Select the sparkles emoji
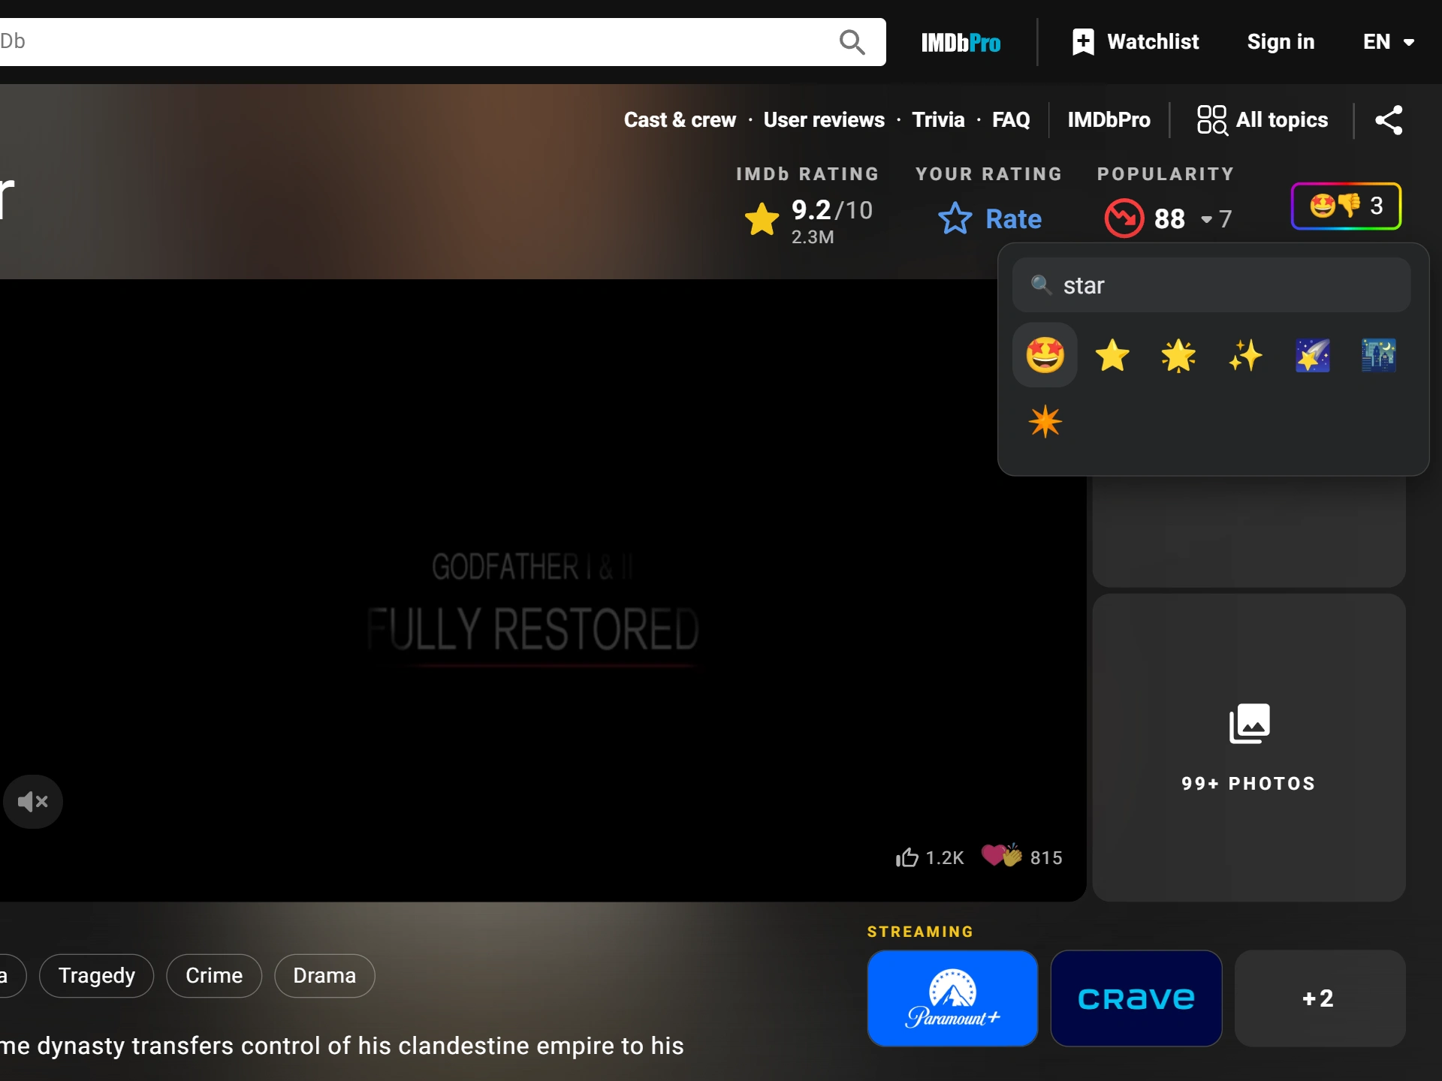This screenshot has width=1442, height=1081. click(x=1245, y=355)
